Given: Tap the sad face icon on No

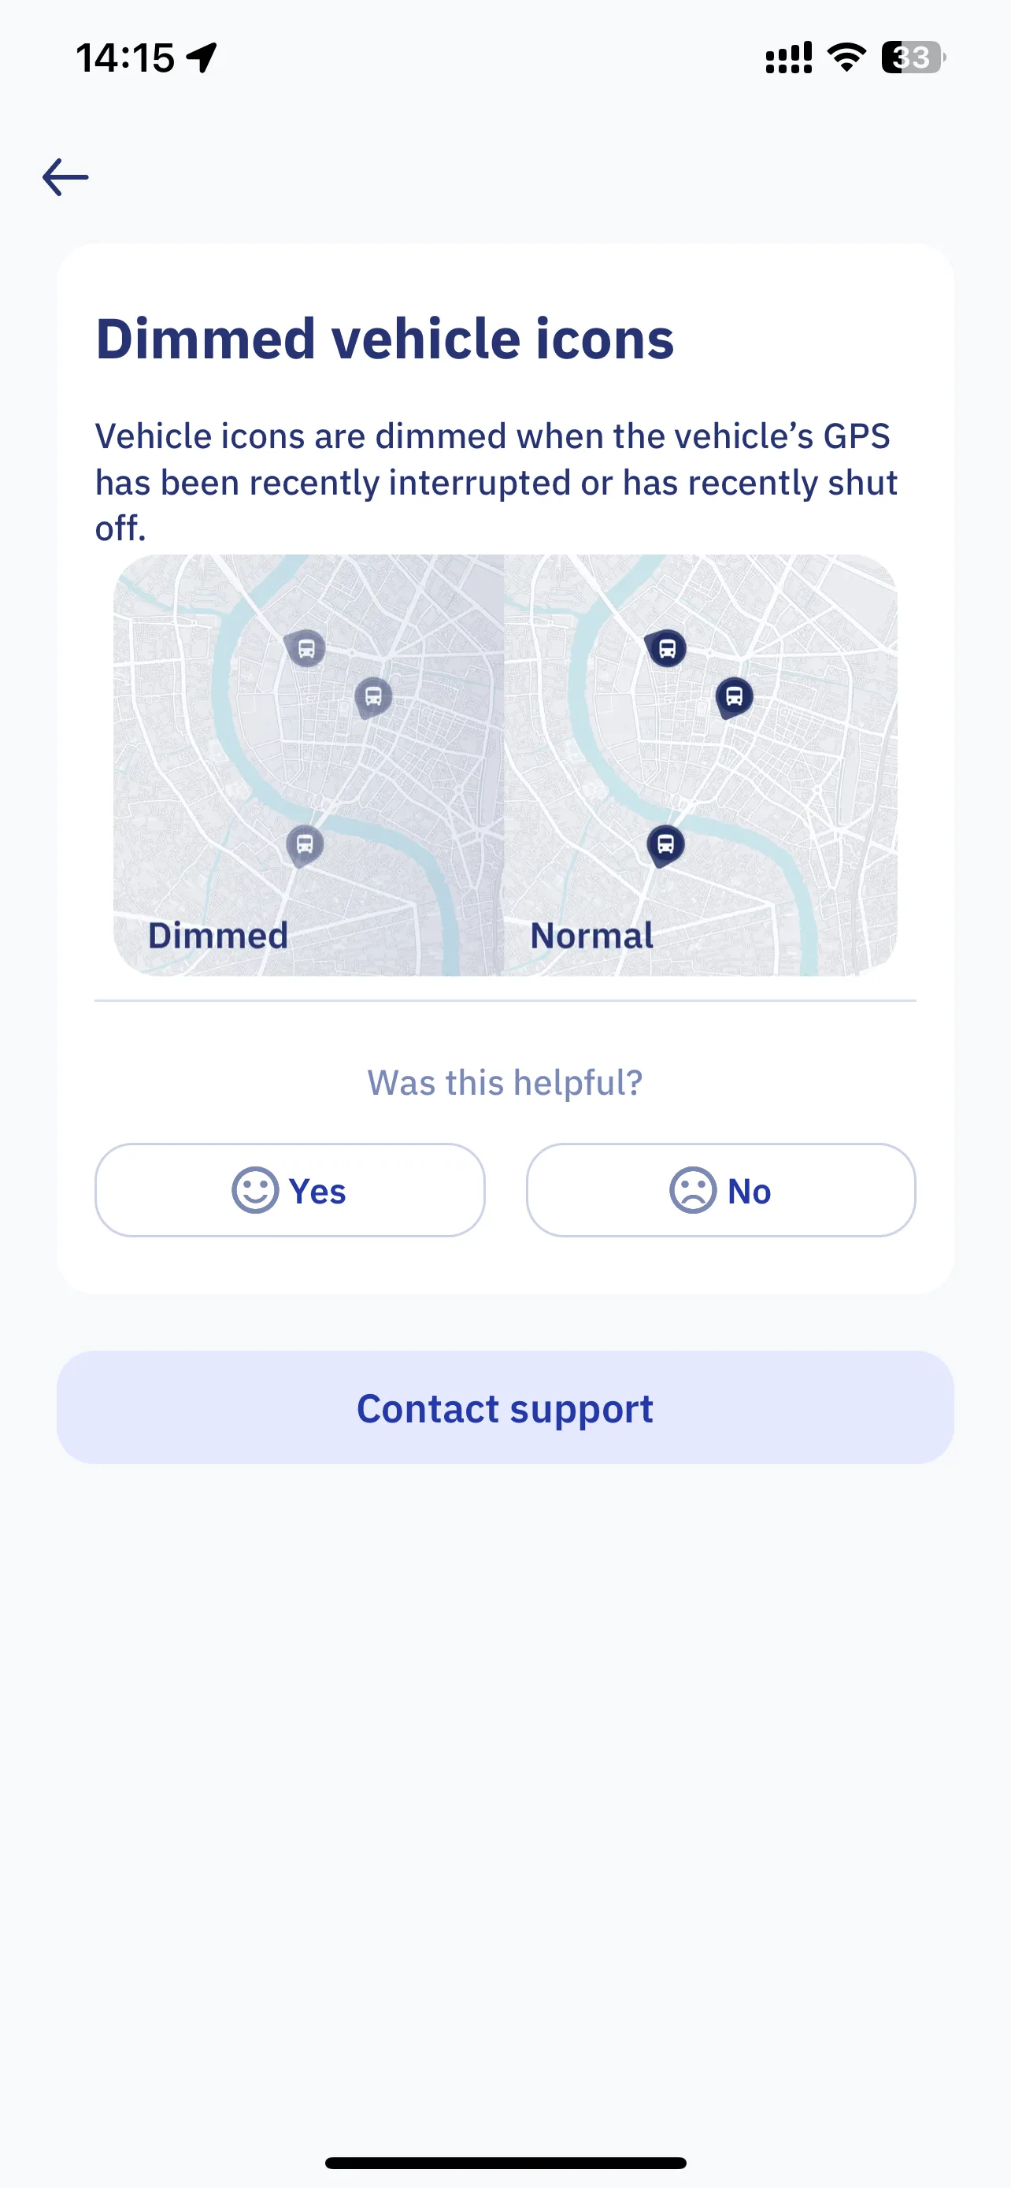Looking at the screenshot, I should click(693, 1190).
